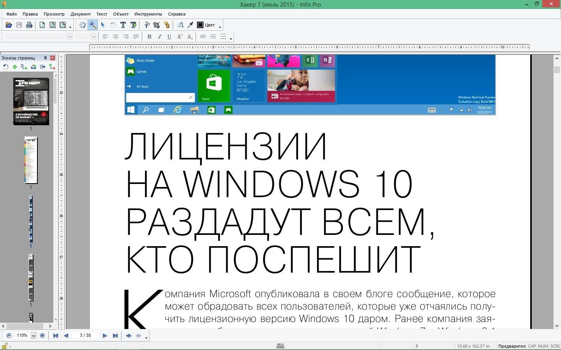Select the Text Plus tool with green cross
Viewport: 561px width, 350px height.
point(133,25)
